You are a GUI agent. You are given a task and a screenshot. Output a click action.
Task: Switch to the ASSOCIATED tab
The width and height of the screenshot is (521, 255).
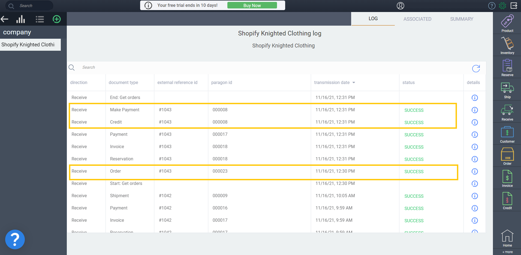[417, 19]
